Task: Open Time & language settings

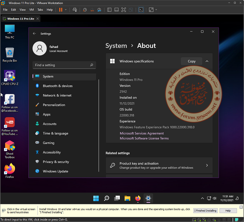Action: pyautogui.click(x=64, y=133)
